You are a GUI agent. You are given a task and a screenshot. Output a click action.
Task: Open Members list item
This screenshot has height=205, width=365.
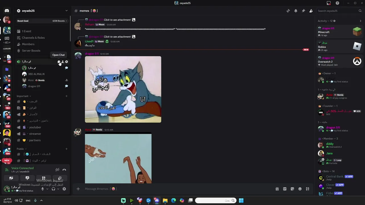(x=42, y=44)
